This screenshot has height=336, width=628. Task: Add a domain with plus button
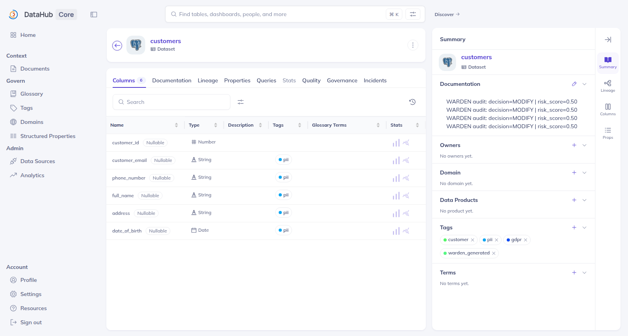pyautogui.click(x=574, y=173)
